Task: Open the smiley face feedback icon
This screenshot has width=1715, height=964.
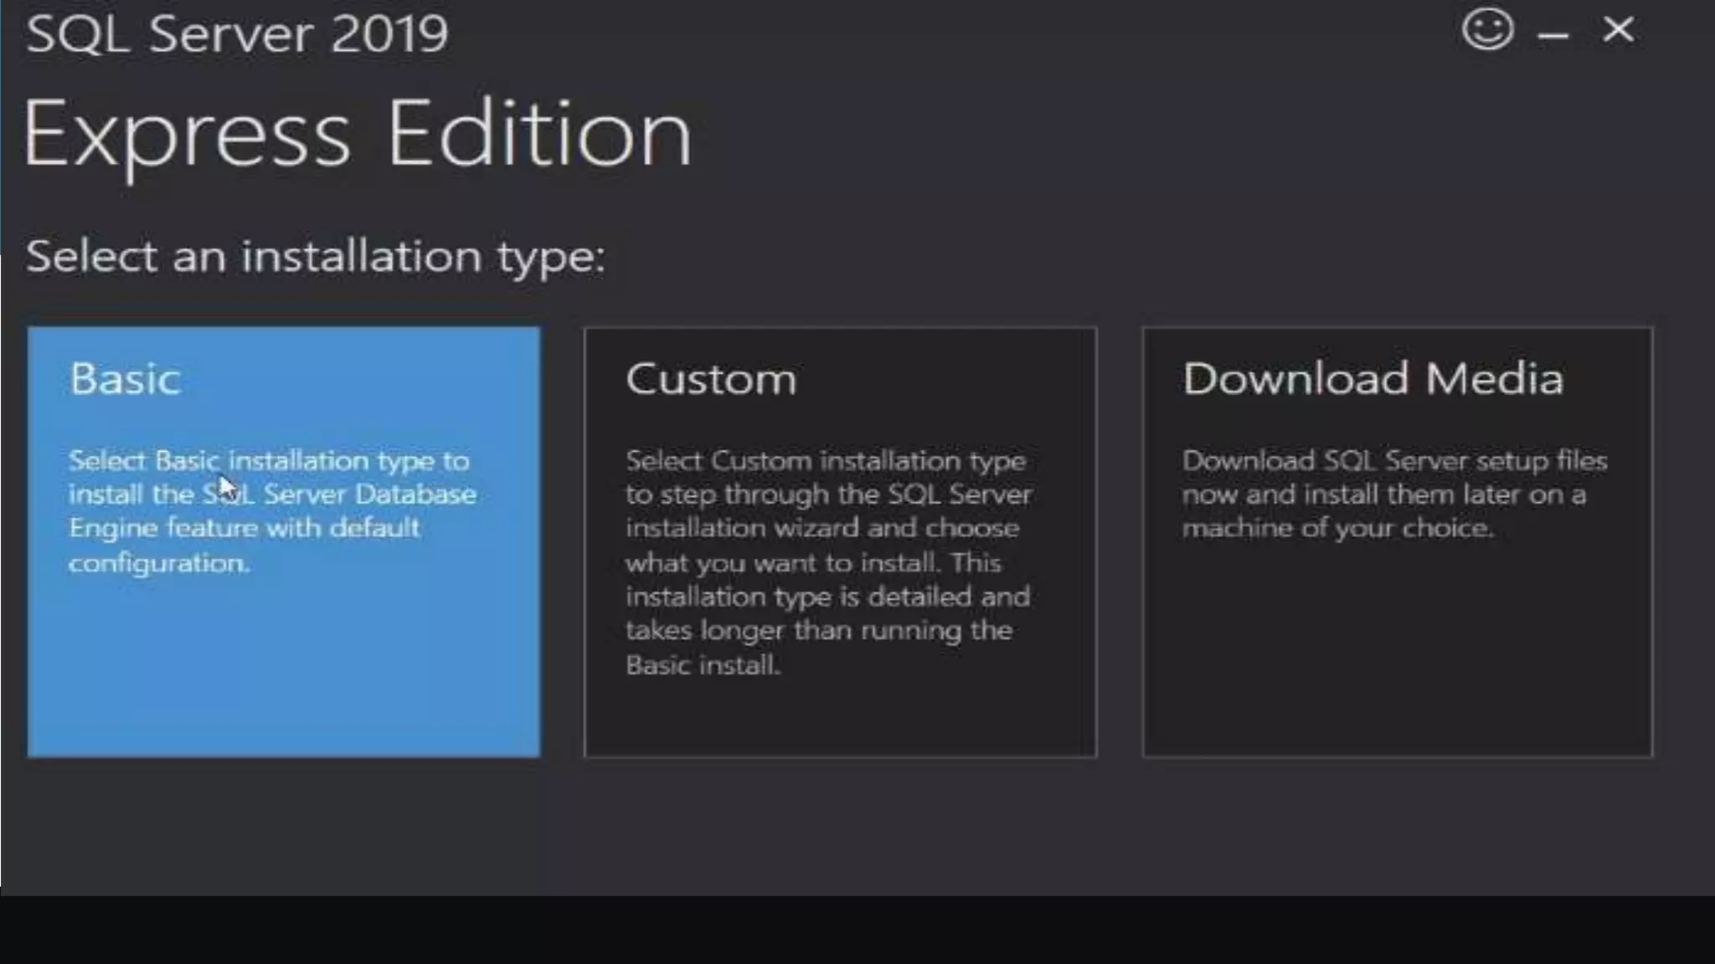Action: click(x=1488, y=30)
